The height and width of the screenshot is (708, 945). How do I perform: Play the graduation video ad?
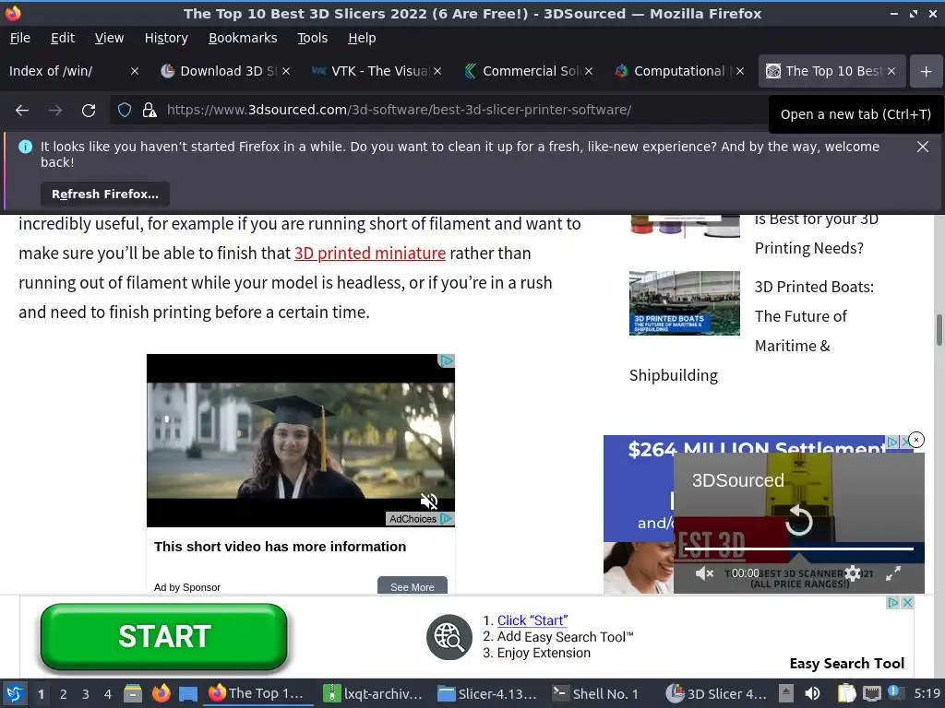[300, 441]
